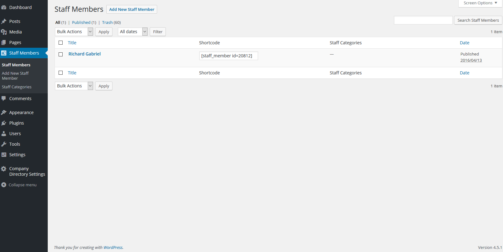The width and height of the screenshot is (503, 252).
Task: Select the staff_member id=20812 shortcode field
Action: tap(228, 56)
